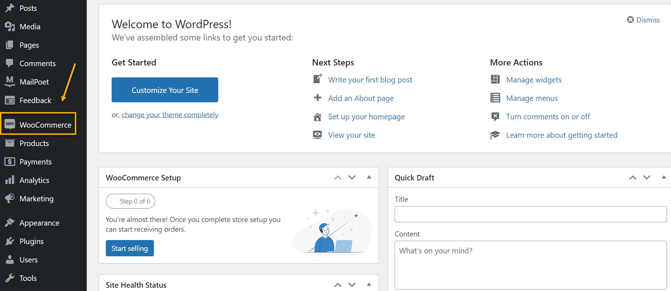
Task: Open the Posts menu
Action: (x=28, y=8)
